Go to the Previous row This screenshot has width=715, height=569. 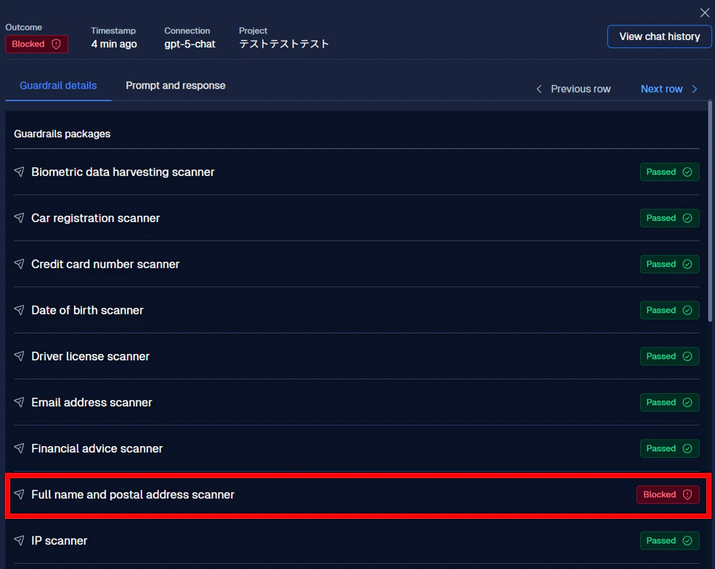573,89
